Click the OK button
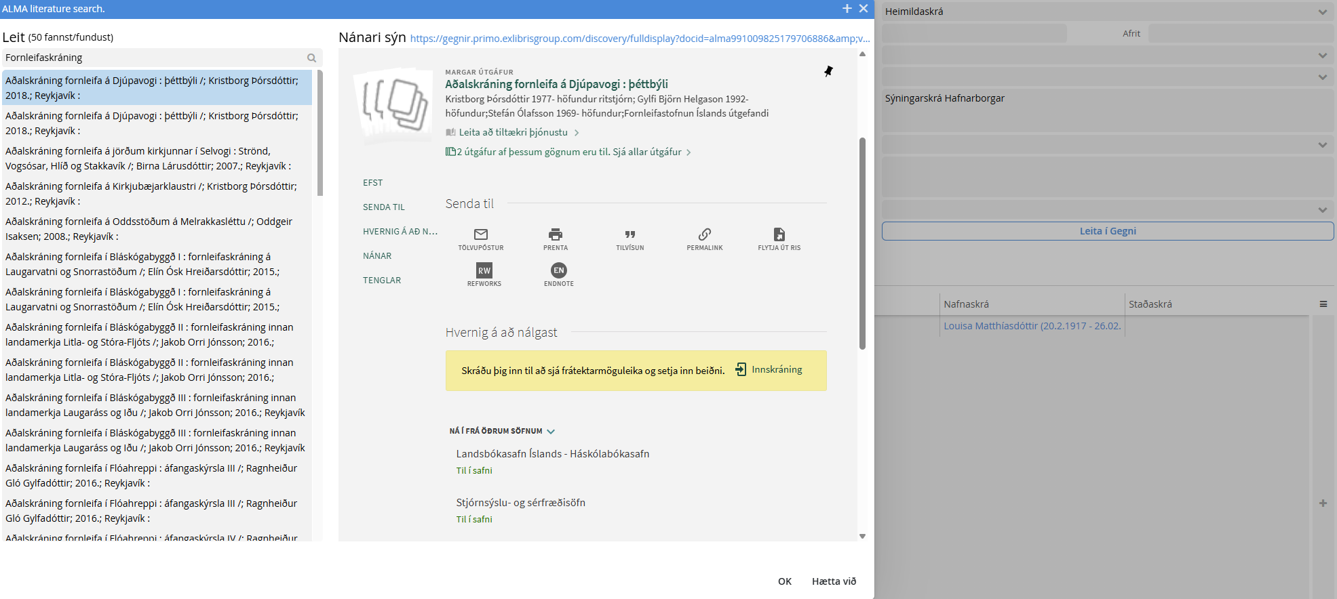 (x=785, y=581)
